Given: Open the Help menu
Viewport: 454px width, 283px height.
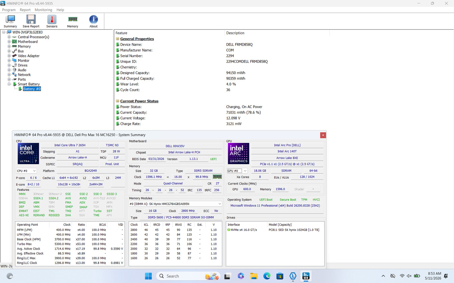Looking at the screenshot, I should coord(60,10).
